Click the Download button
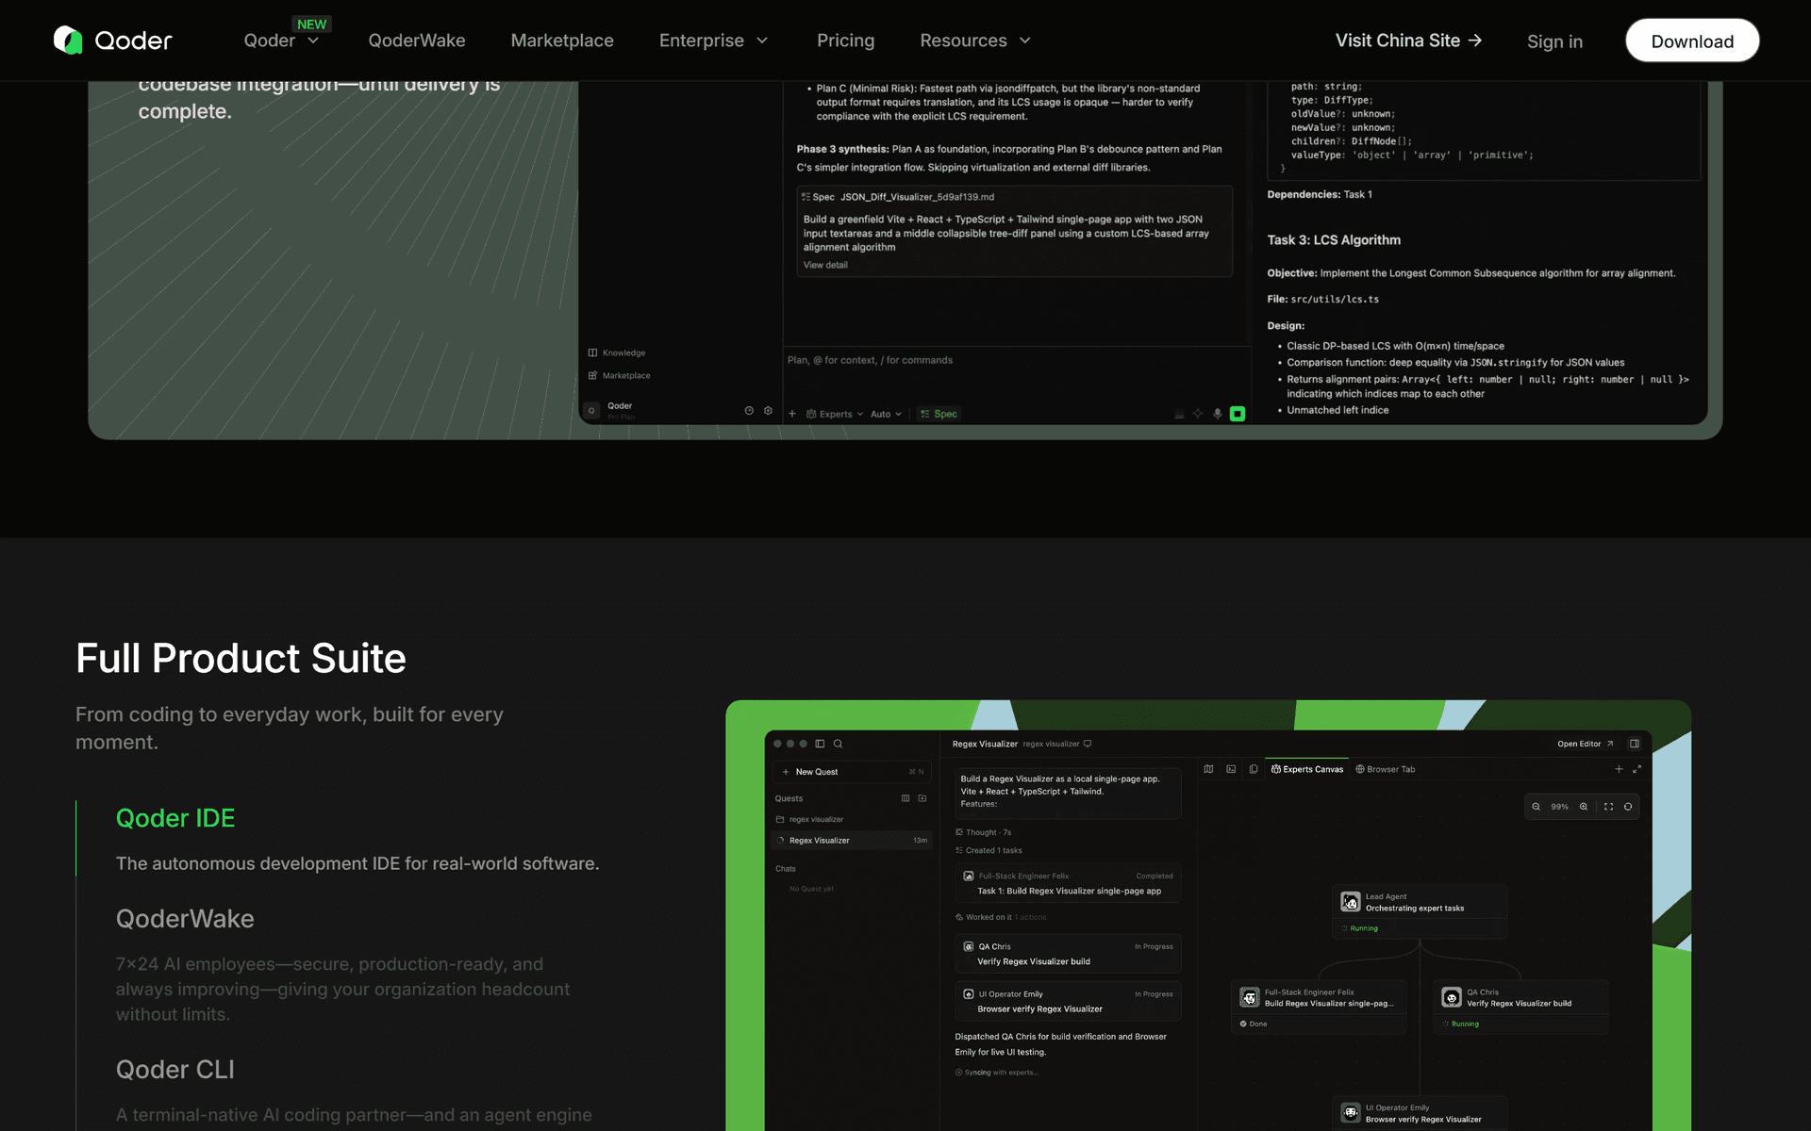The image size is (1811, 1131). [x=1692, y=41]
